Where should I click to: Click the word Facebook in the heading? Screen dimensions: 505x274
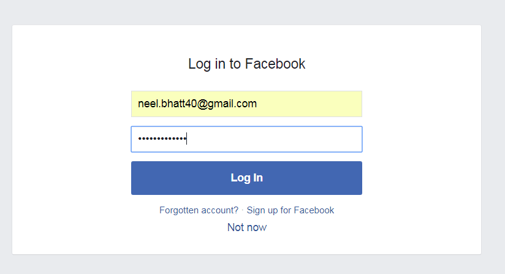pyautogui.click(x=275, y=64)
